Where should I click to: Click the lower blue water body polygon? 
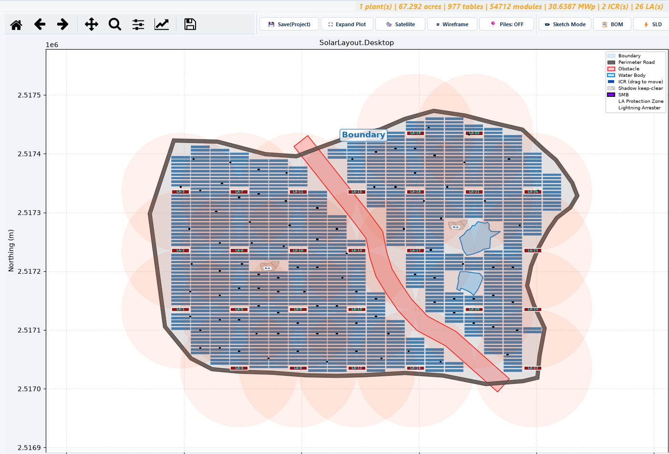tap(469, 283)
